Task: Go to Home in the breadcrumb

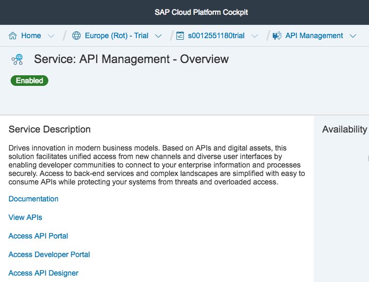Action: click(x=31, y=36)
